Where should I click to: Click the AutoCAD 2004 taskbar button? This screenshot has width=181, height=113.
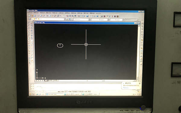55,94
